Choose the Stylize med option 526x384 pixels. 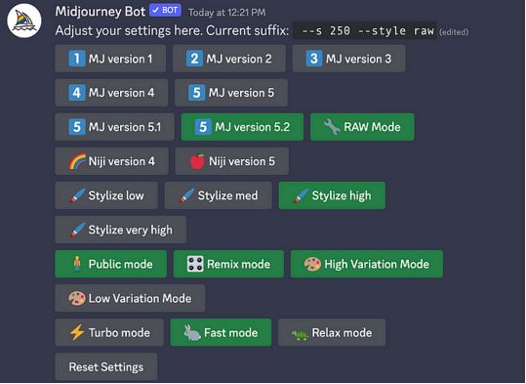click(218, 195)
